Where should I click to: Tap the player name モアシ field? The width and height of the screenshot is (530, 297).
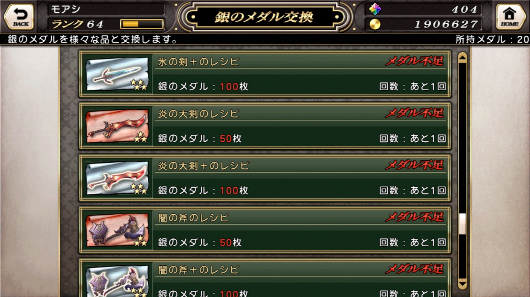(x=106, y=9)
